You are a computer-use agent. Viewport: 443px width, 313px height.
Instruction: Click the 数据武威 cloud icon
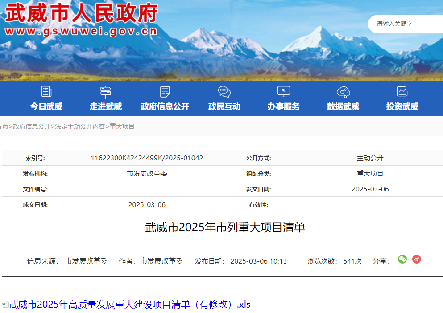[343, 92]
